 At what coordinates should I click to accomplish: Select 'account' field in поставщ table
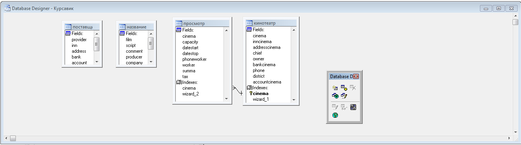(x=79, y=63)
